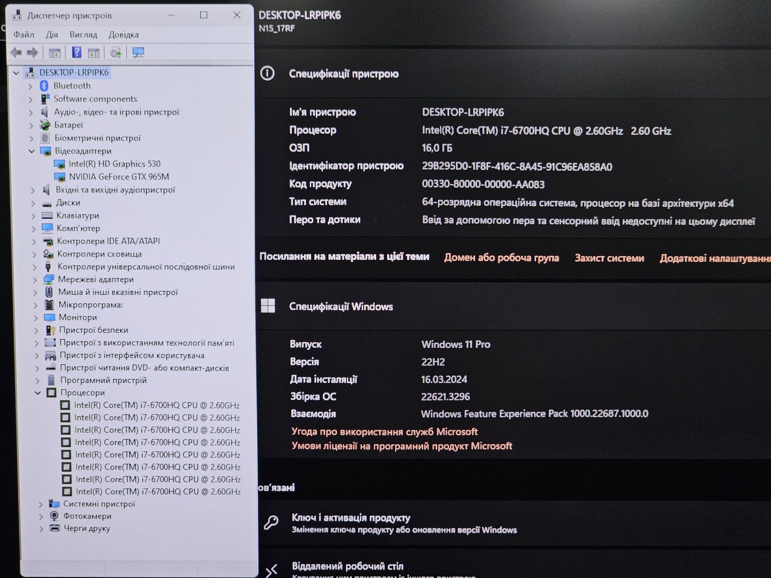
Task: Expand Пристрої читання DVD- або компакт-дисків
Action: click(37, 368)
